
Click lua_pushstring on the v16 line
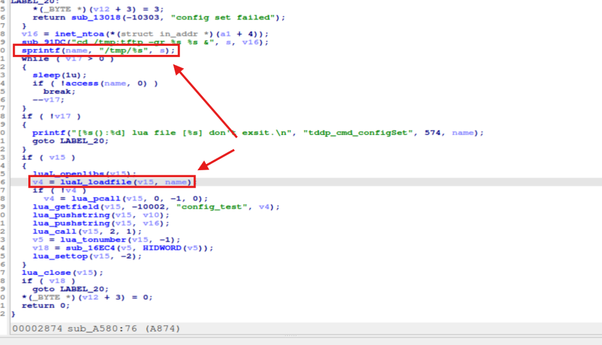71,223
